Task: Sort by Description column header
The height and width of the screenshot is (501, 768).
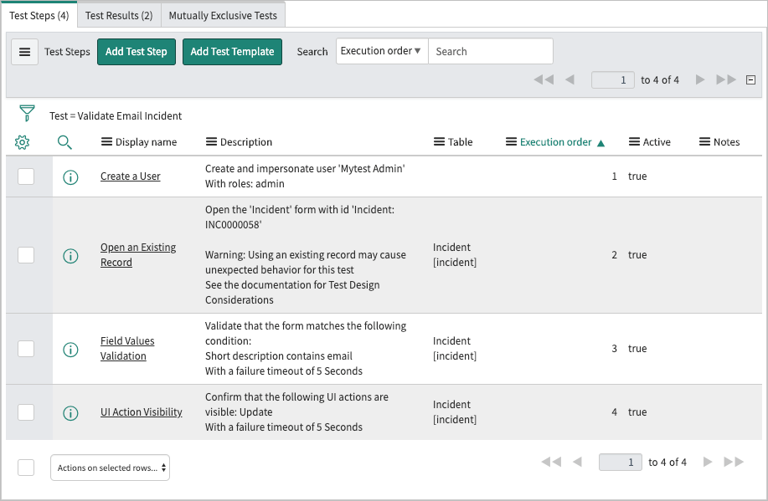Action: click(x=246, y=142)
